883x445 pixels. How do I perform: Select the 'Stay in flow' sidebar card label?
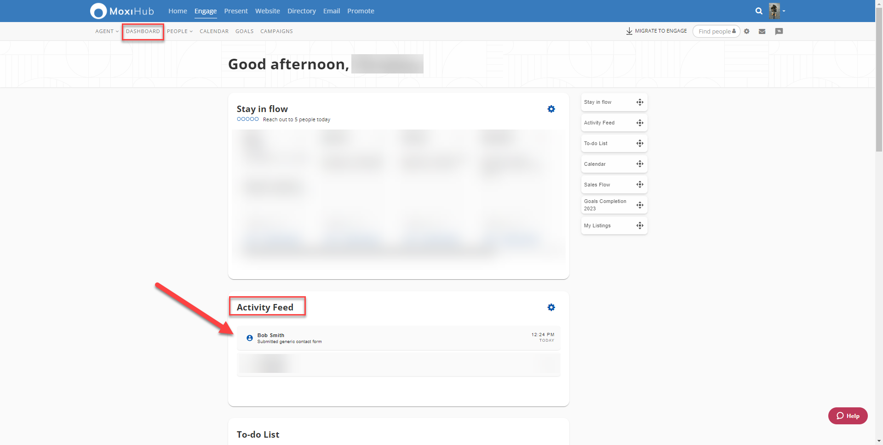597,102
